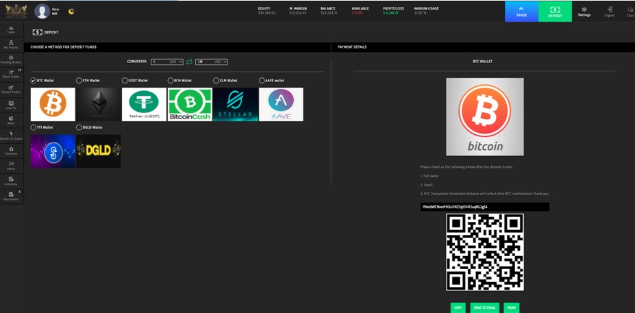The image size is (635, 313).
Task: Click the Margin Usage percentage
Action: 419,13
